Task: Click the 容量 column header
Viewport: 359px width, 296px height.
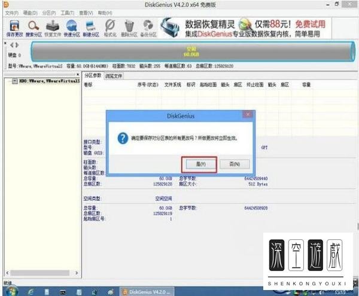Action: tap(306, 85)
